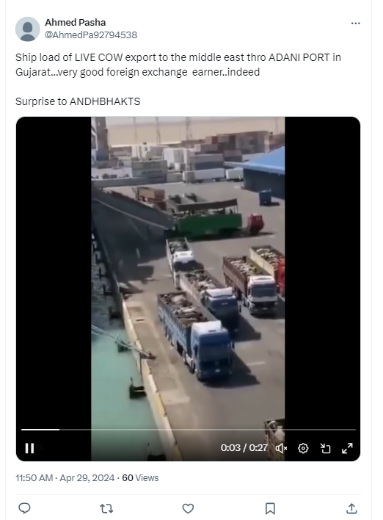Repost this tweet
Image resolution: width=383 pixels, height=520 pixels.
pyautogui.click(x=106, y=508)
